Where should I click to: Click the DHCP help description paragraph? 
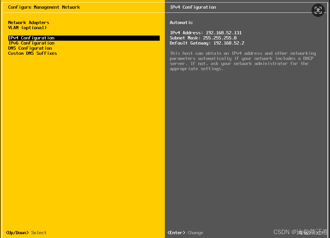(243, 61)
